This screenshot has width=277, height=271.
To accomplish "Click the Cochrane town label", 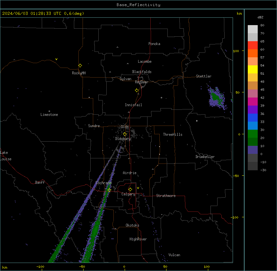I will (103, 183).
